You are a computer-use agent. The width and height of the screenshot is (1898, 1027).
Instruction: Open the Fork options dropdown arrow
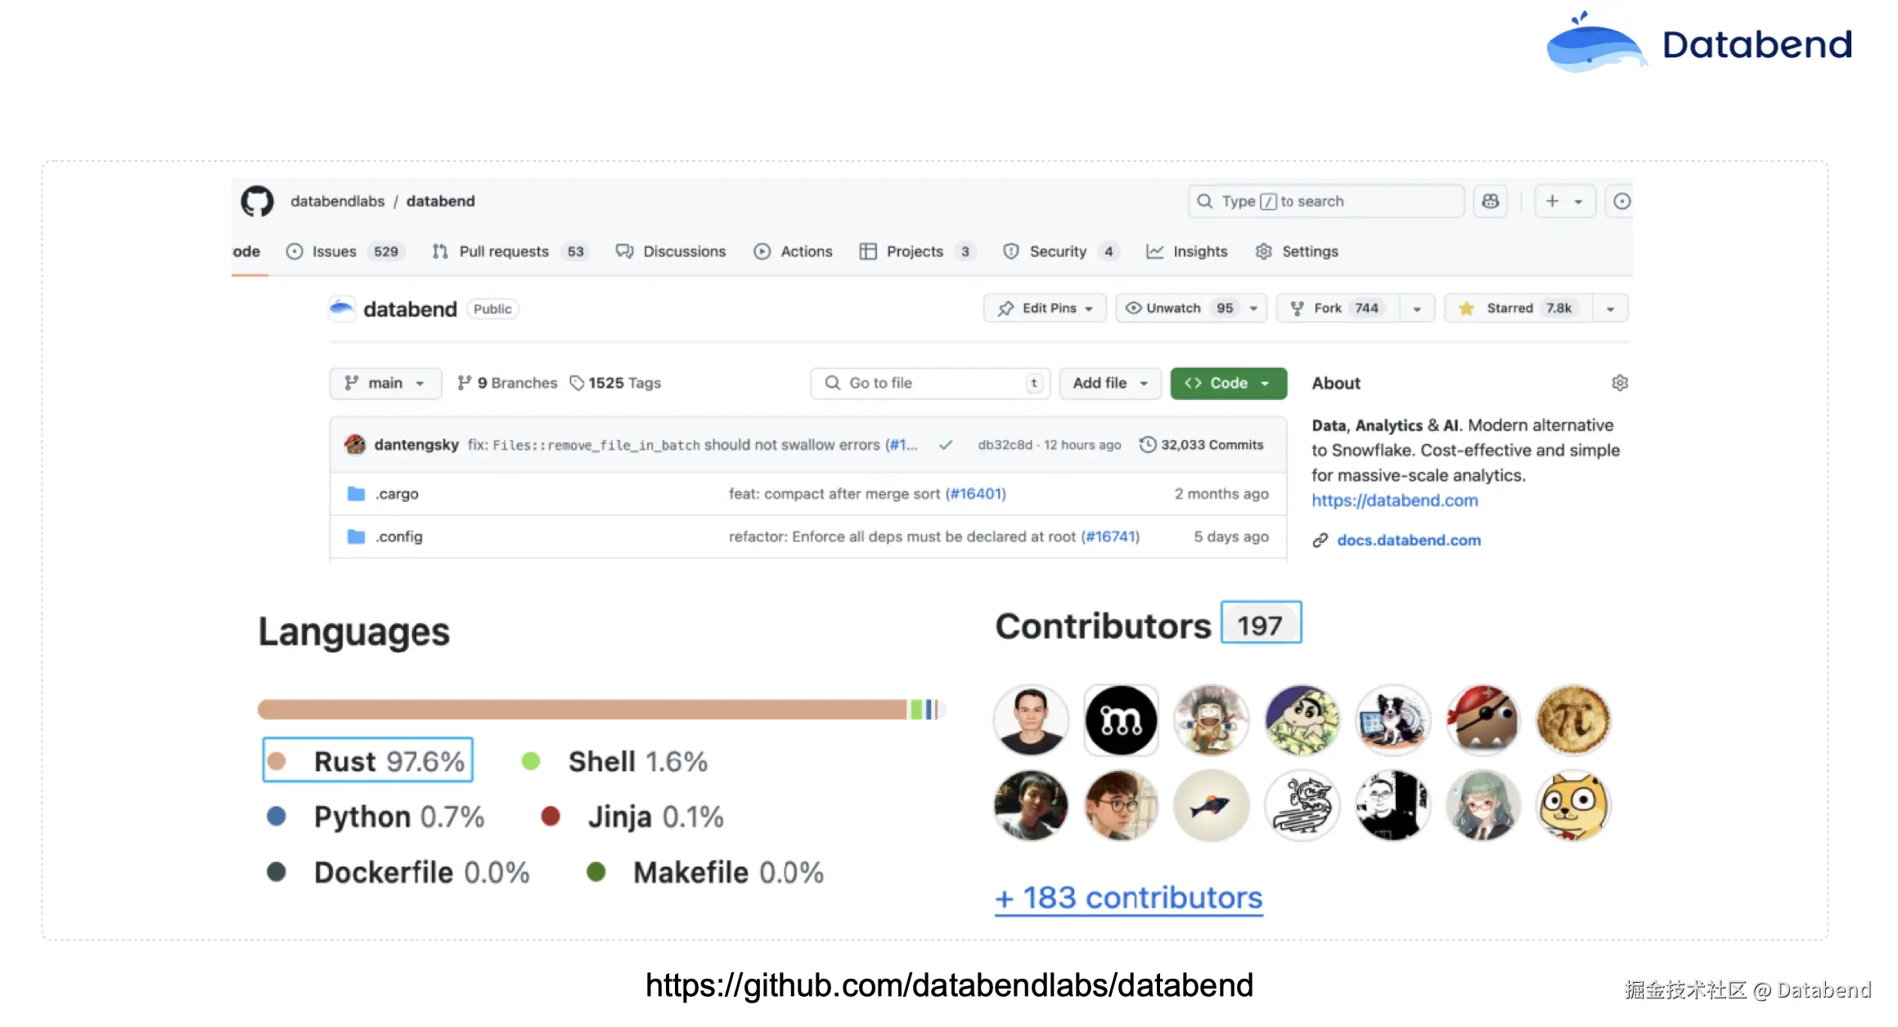pos(1417,308)
